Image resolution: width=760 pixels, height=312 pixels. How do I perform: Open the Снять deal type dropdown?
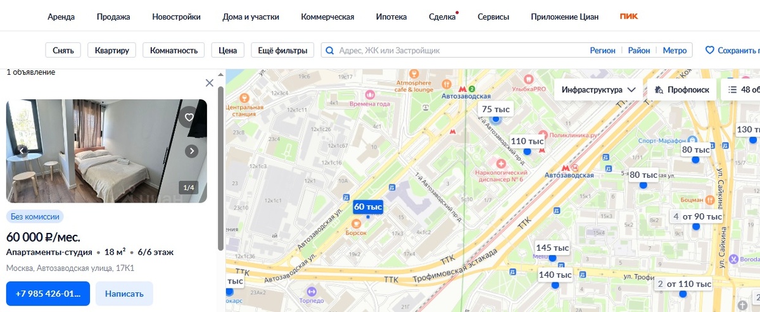tap(63, 51)
